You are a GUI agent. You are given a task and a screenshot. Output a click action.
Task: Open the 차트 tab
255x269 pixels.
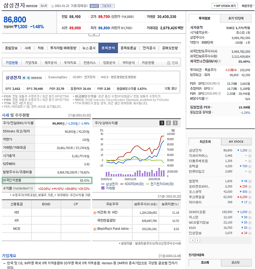[41, 48]
